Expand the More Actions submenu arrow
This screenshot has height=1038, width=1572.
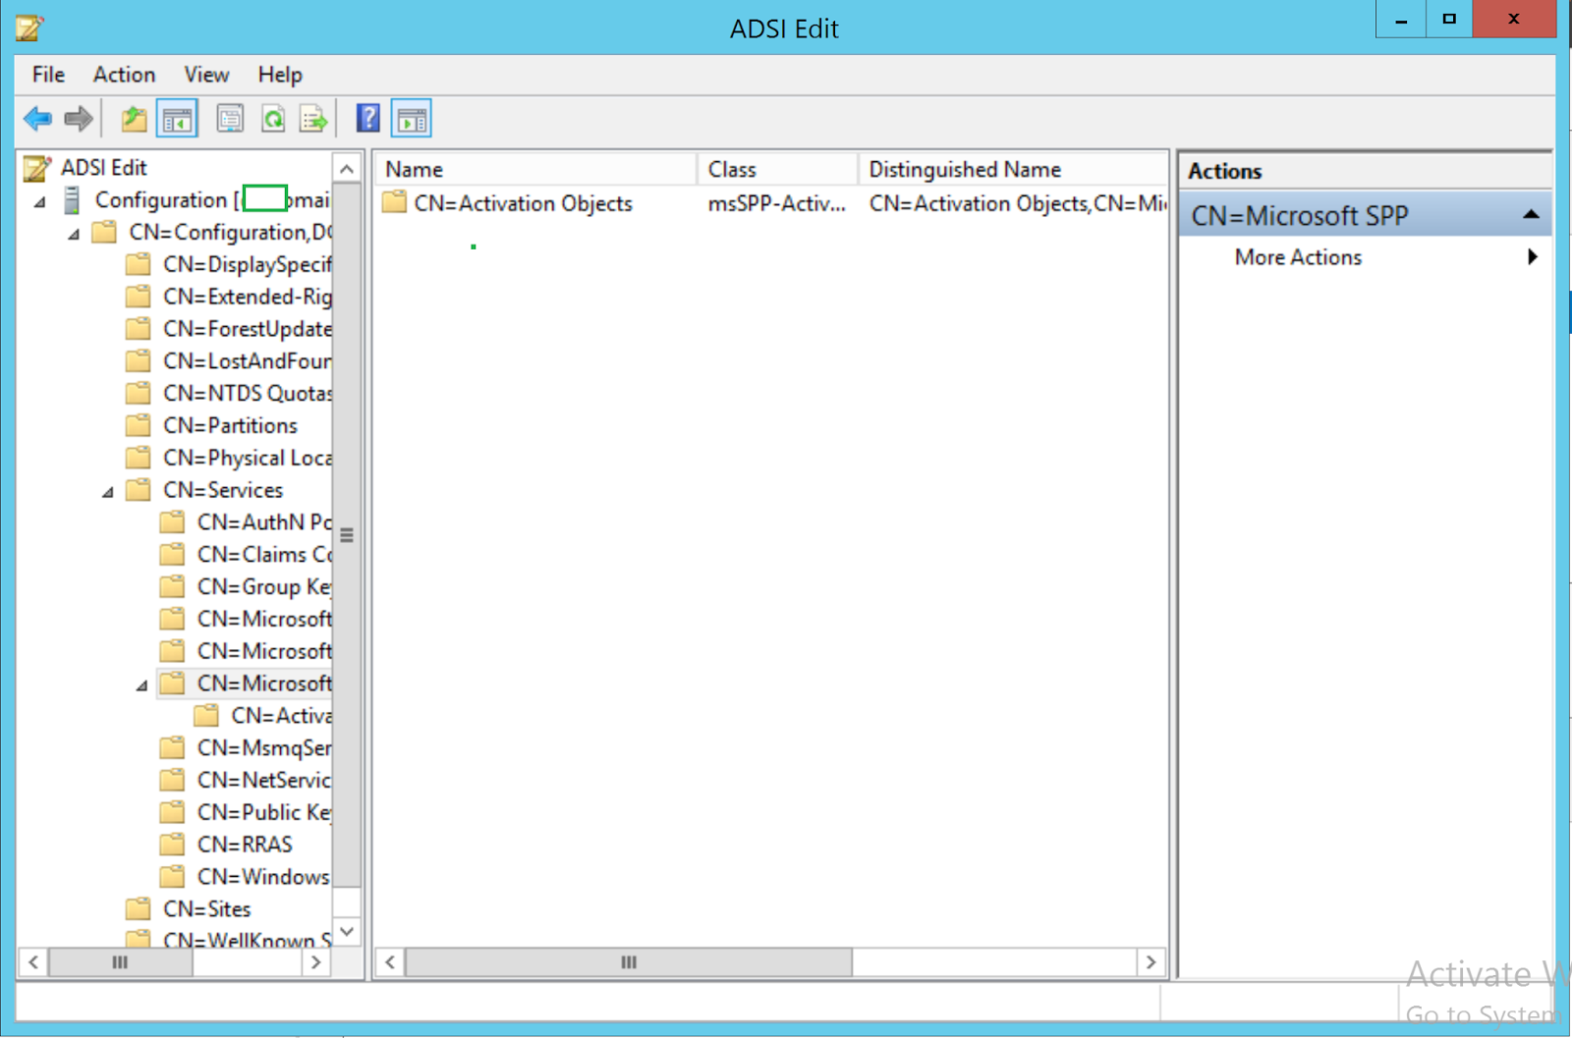[x=1533, y=256]
